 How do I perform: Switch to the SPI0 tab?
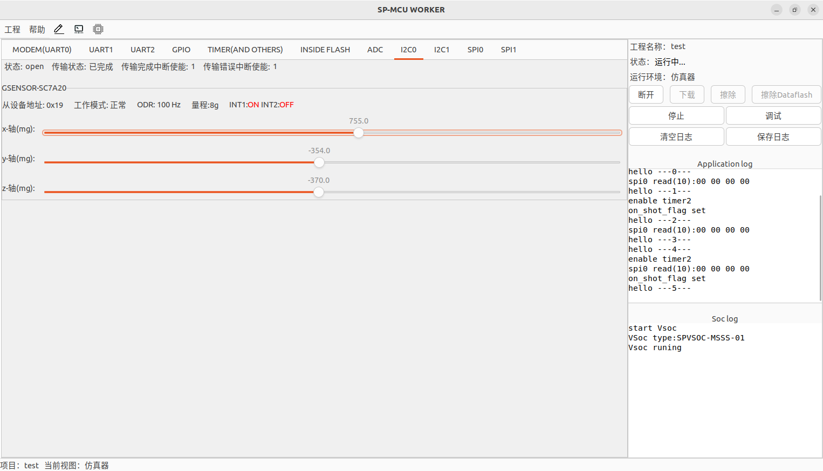tap(475, 50)
